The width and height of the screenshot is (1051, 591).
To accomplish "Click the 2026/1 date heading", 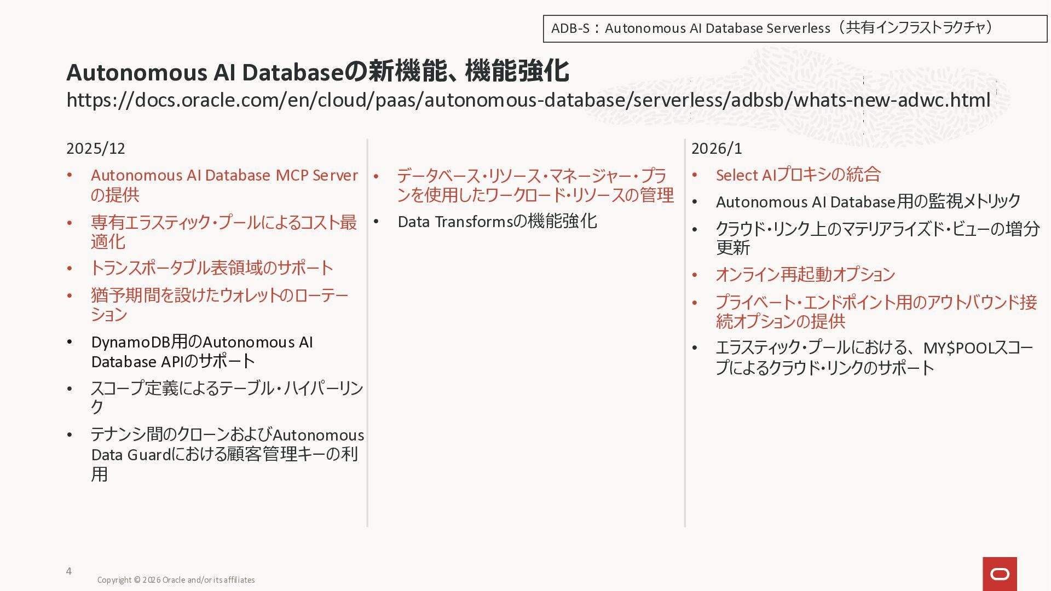I will tap(717, 148).
